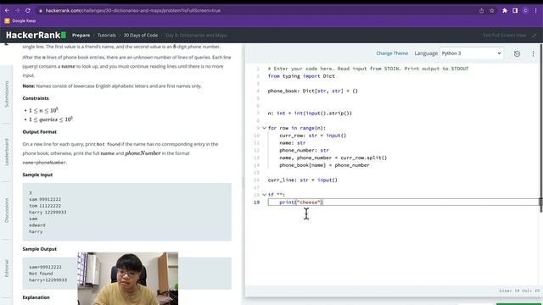Bookmark page with the star icon
Viewport: 543px width, 305px height.
pyautogui.click(x=492, y=11)
